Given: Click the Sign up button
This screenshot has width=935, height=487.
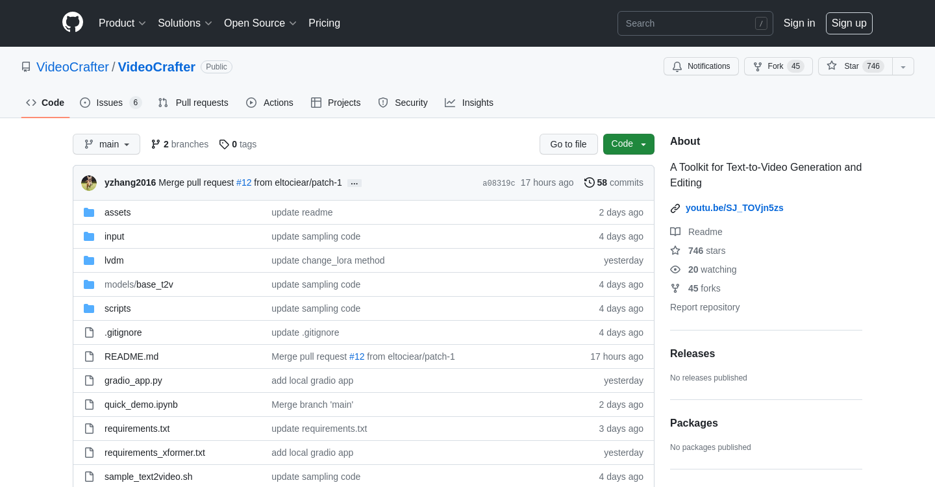Looking at the screenshot, I should click(849, 23).
